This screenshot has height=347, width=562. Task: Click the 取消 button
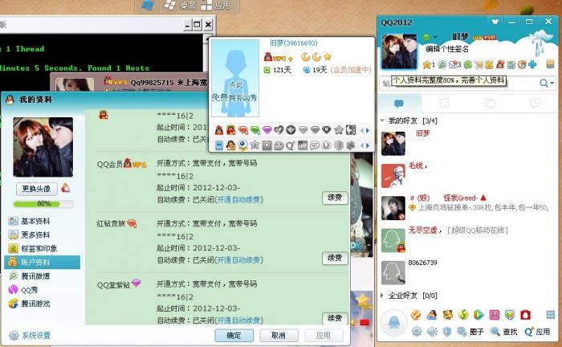279,335
